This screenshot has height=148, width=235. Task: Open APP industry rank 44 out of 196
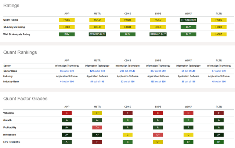[x=67, y=82]
